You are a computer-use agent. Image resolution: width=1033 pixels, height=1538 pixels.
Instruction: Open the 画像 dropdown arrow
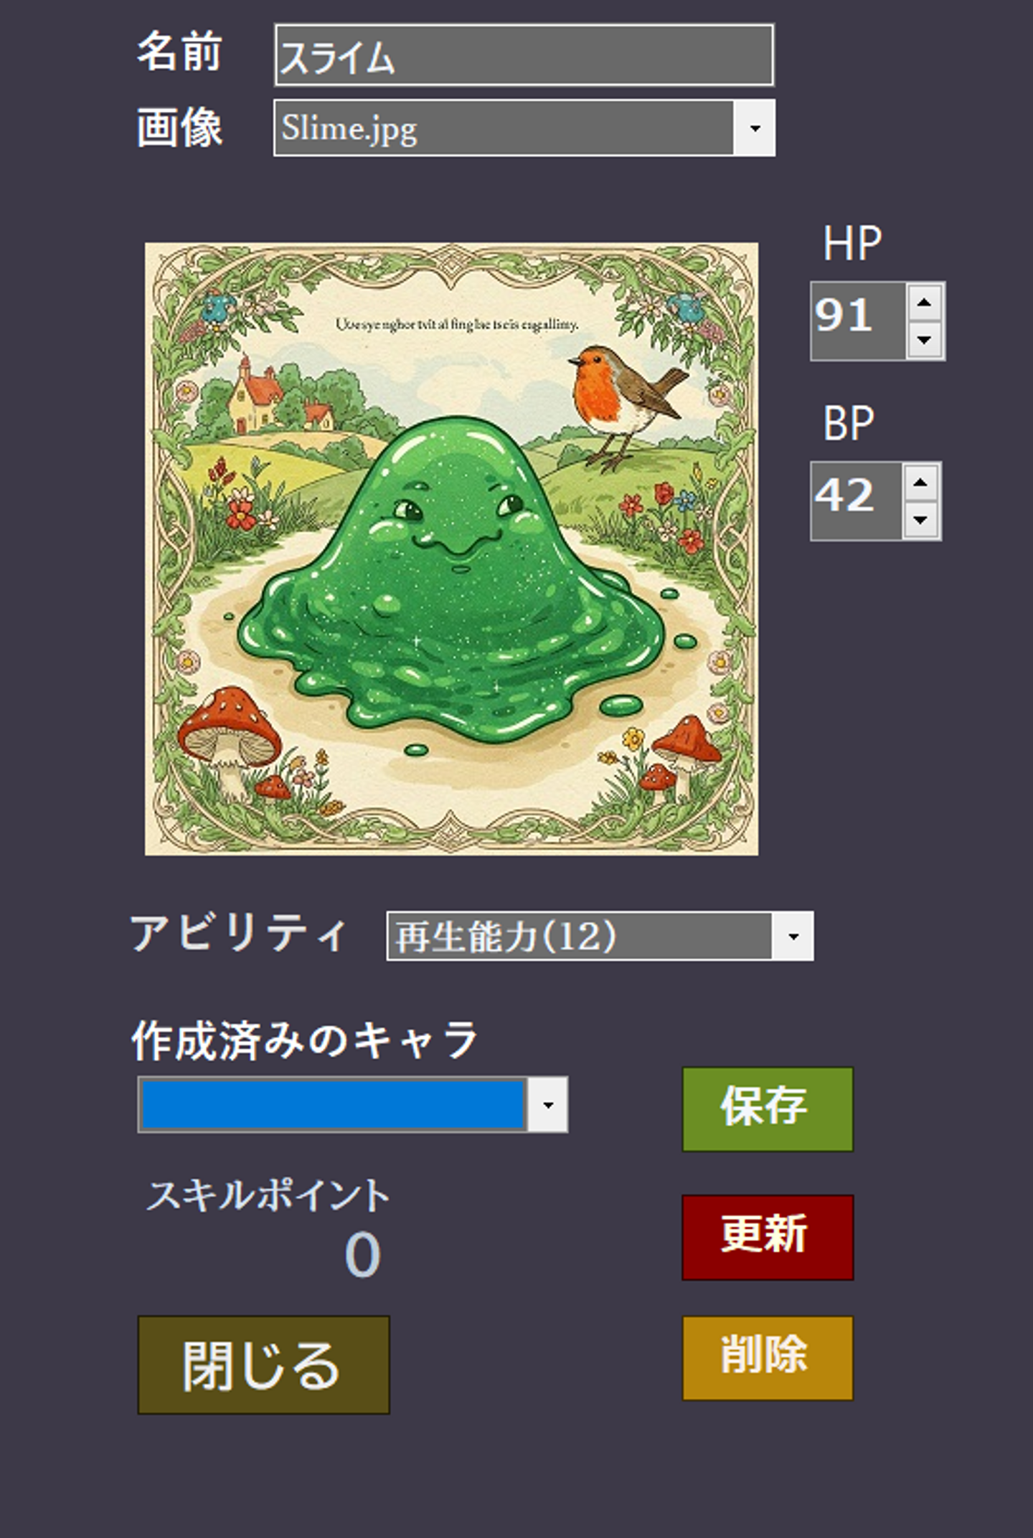[x=754, y=128]
